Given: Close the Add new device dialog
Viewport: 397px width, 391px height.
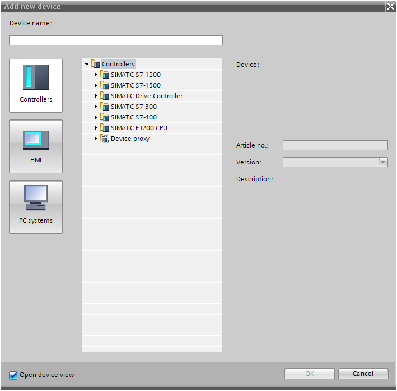Looking at the screenshot, I should pos(390,6).
